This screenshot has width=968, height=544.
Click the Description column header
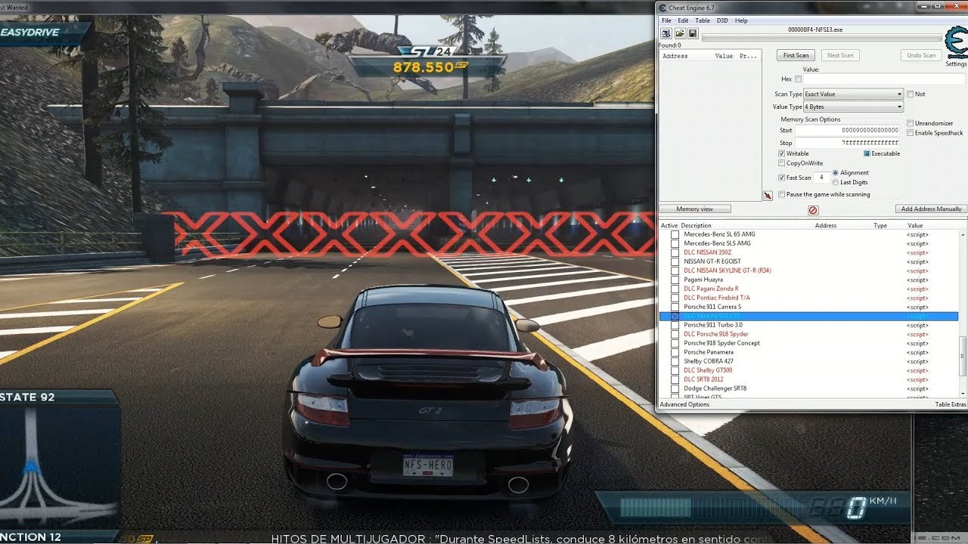tap(696, 225)
